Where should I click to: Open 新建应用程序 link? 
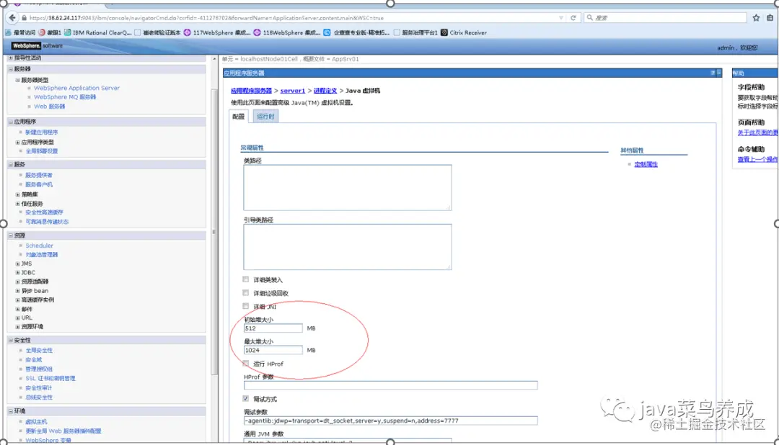(x=42, y=132)
